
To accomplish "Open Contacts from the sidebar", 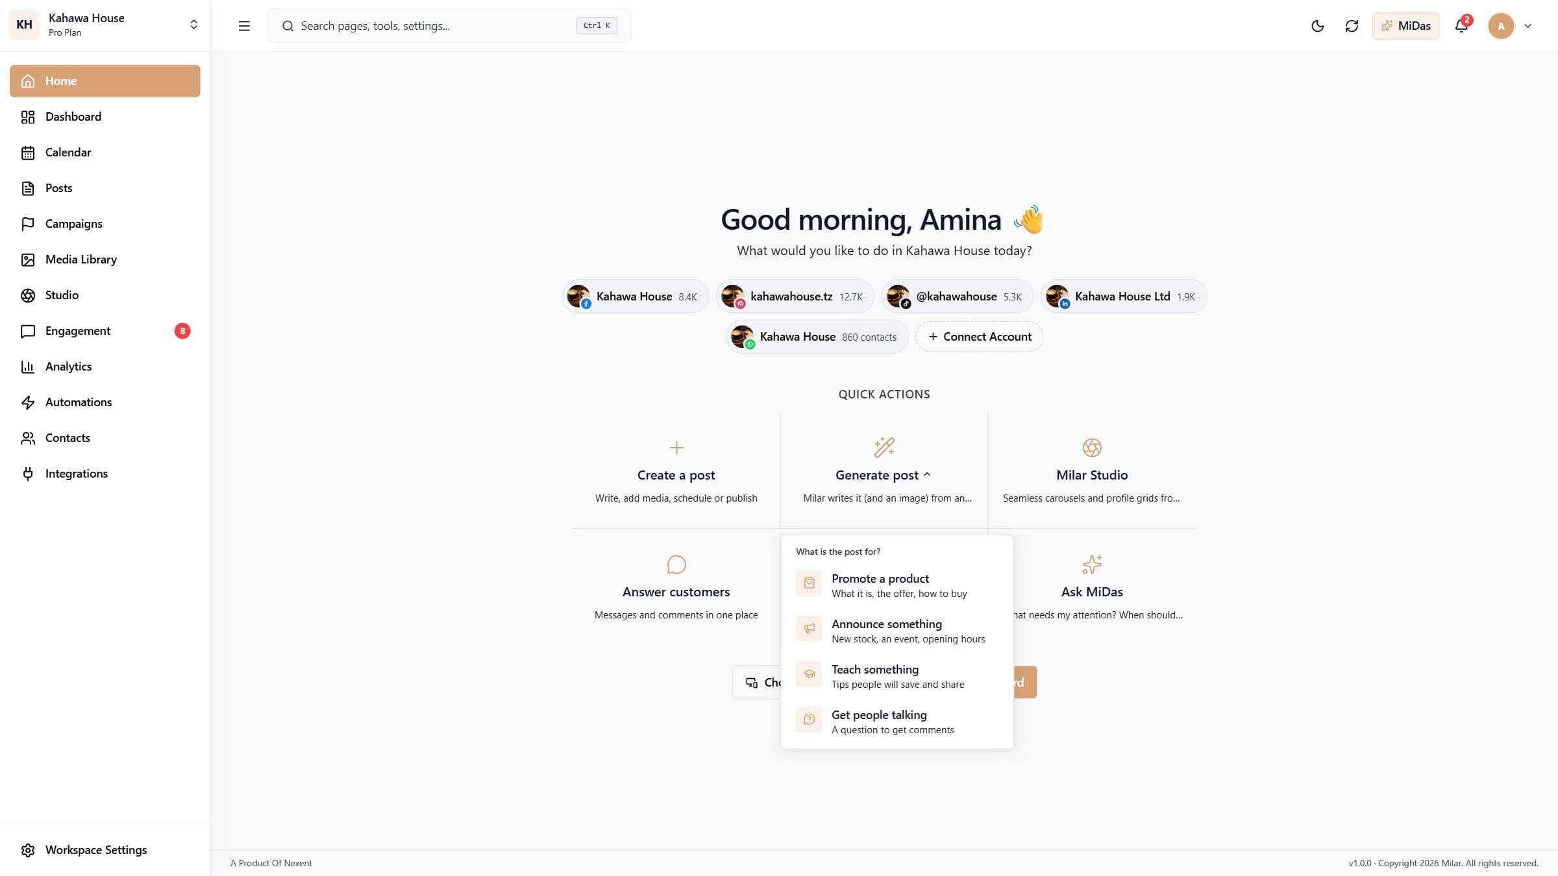I will [105, 438].
